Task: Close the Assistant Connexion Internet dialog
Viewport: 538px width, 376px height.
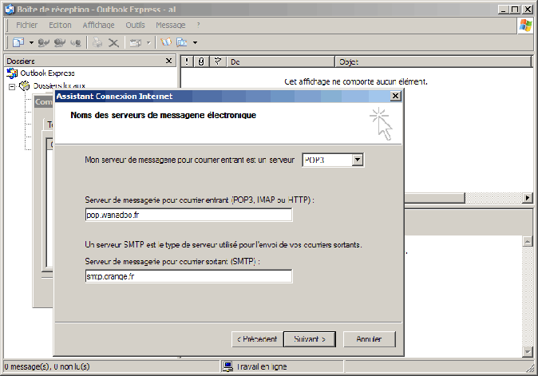Action: [396, 96]
